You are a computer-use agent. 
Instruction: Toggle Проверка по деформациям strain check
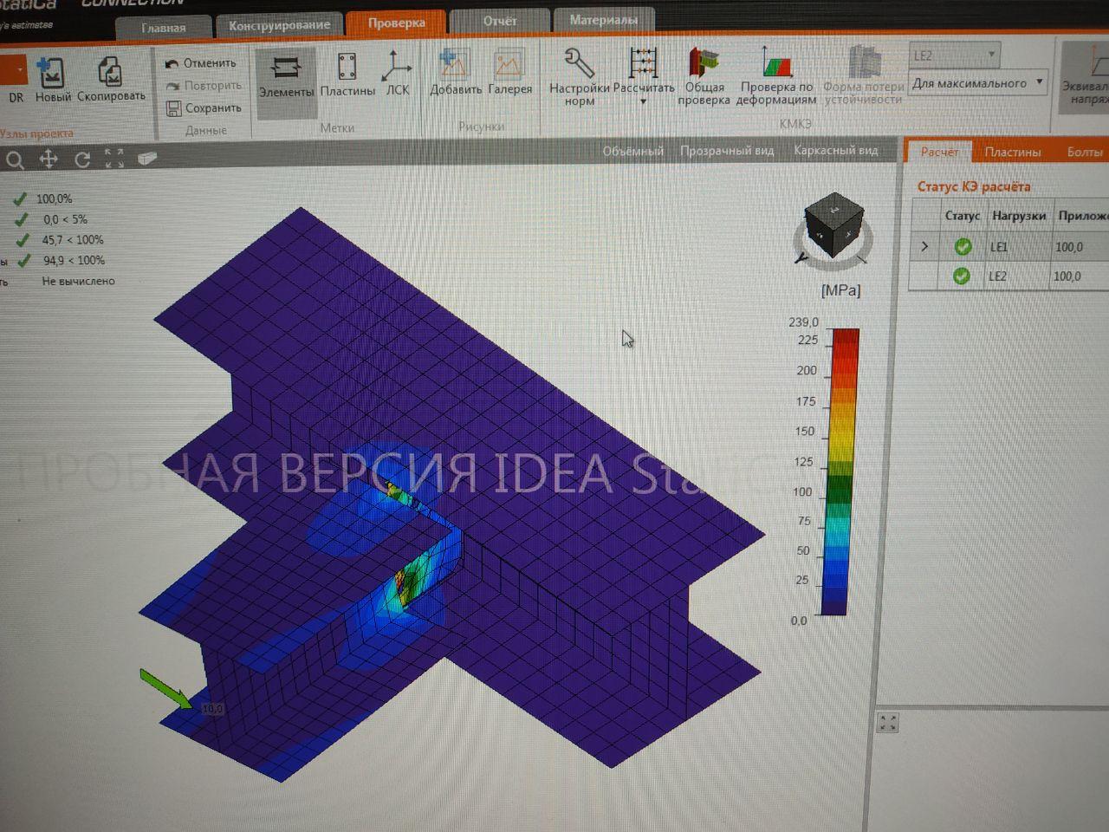[776, 77]
